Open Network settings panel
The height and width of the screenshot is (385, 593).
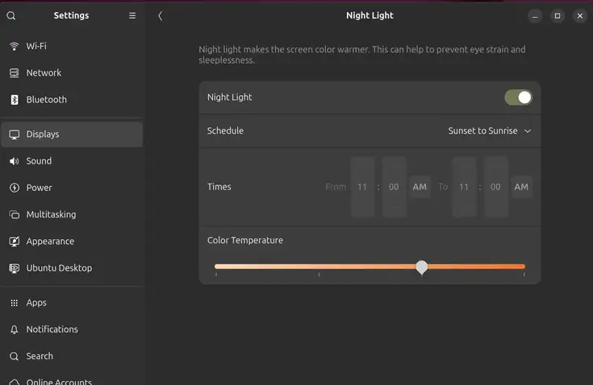pos(72,72)
